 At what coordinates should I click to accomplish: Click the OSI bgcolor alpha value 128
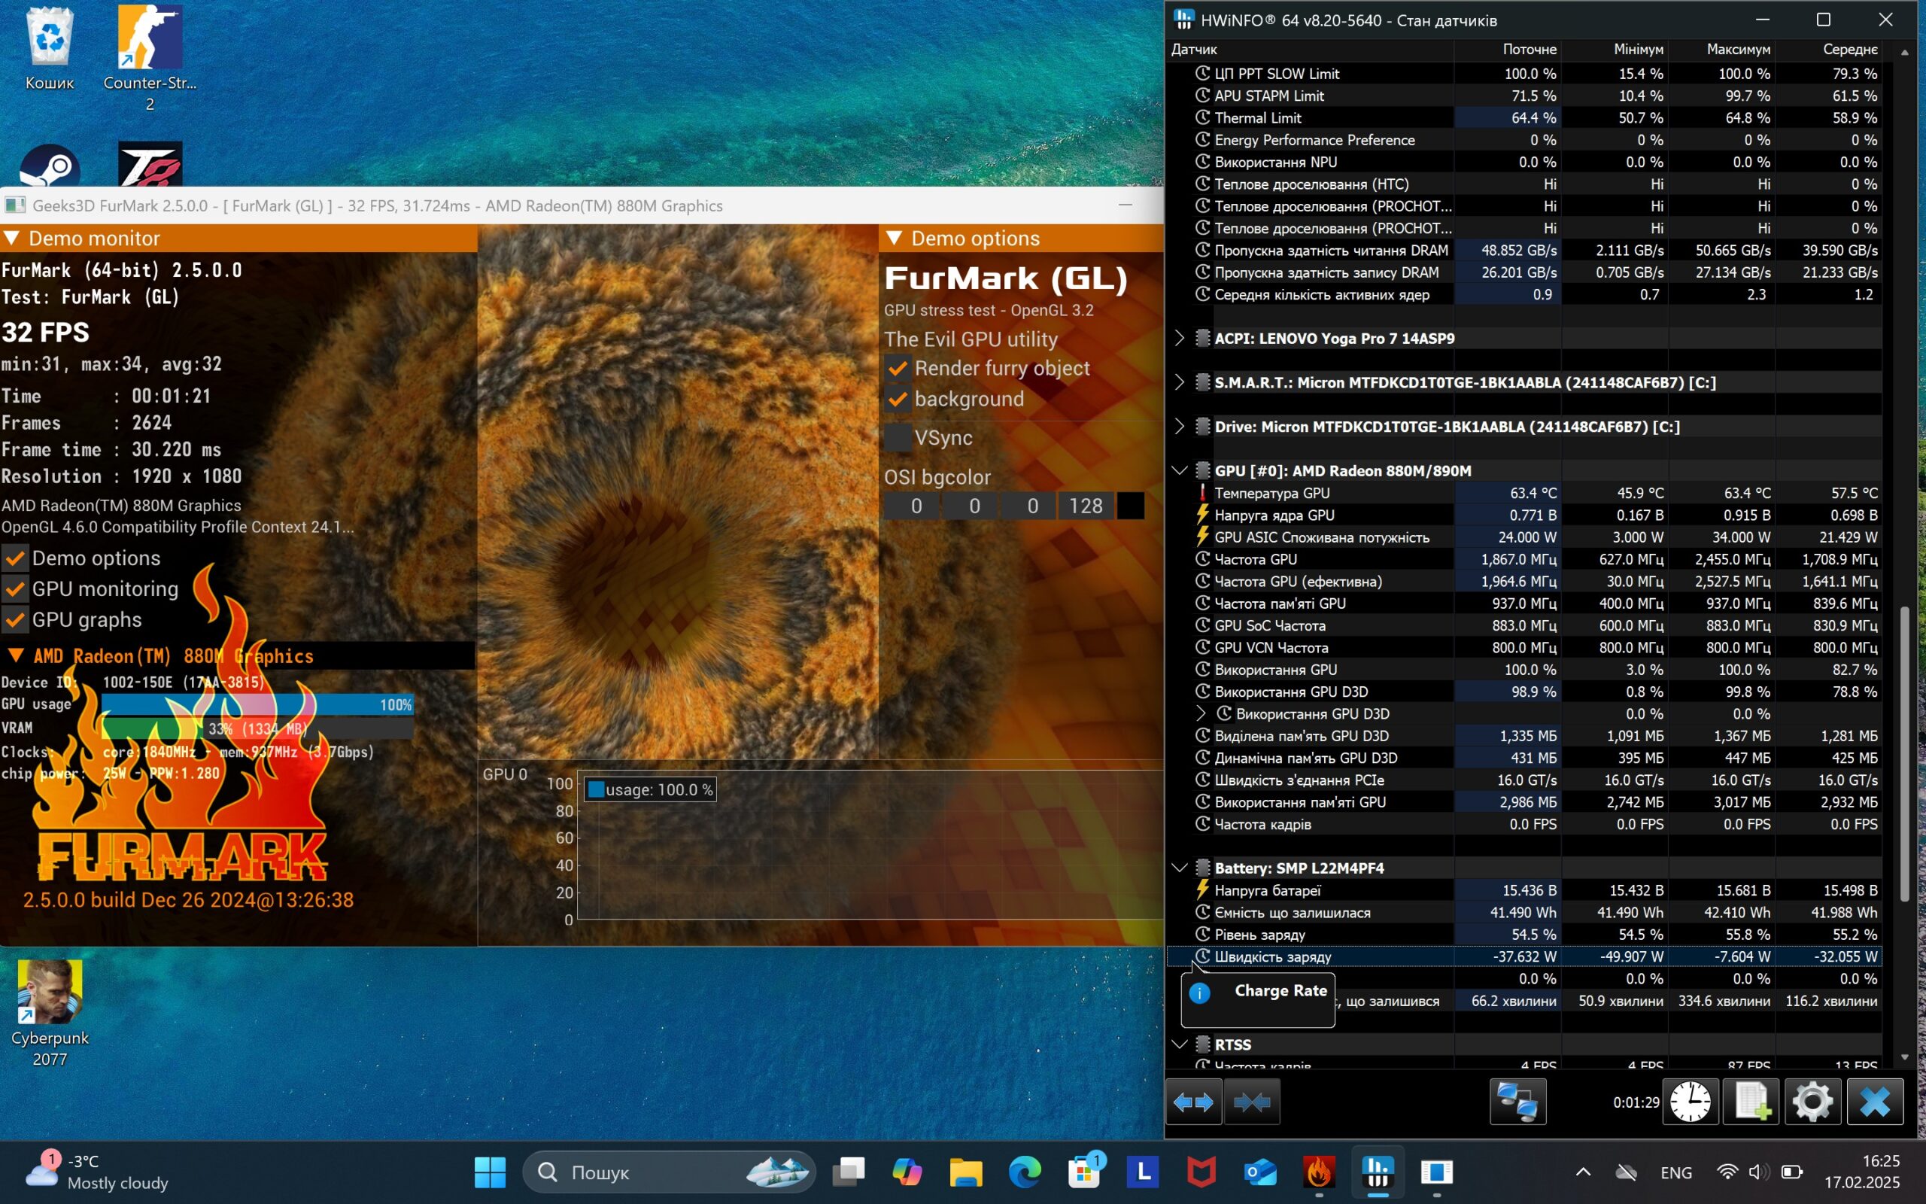[x=1085, y=506]
